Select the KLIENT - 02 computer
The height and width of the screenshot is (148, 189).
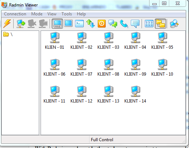click(x=81, y=40)
